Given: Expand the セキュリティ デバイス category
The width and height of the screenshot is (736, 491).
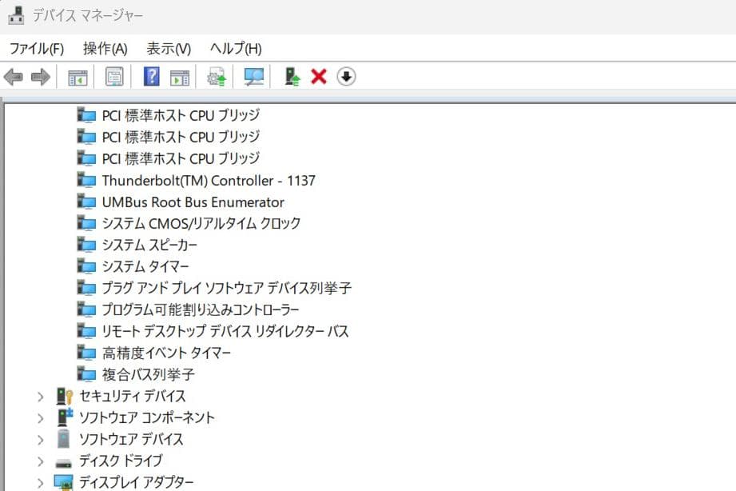Looking at the screenshot, I should pyautogui.click(x=41, y=396).
